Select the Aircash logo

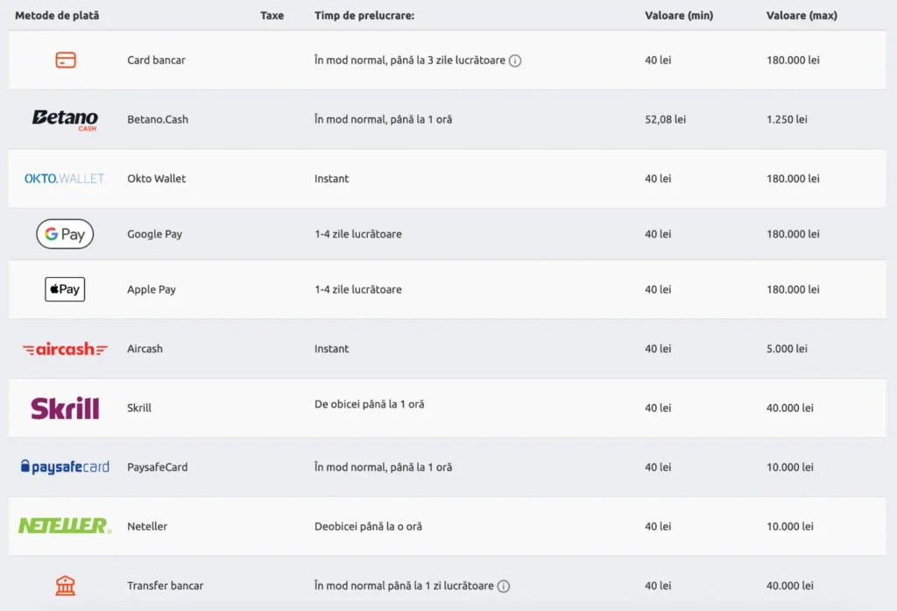point(65,349)
